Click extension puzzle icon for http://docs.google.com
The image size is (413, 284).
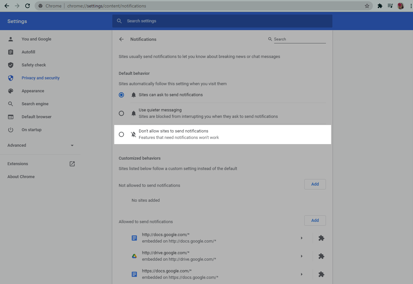[321, 238]
